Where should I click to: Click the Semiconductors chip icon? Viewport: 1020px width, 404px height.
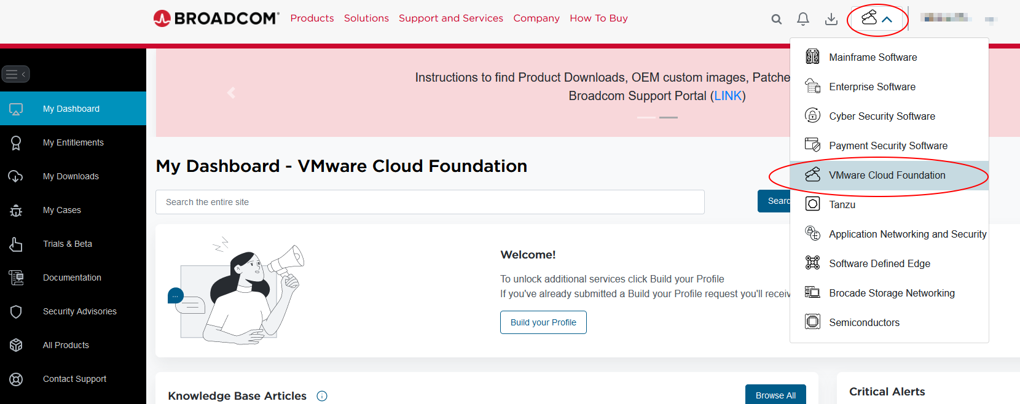tap(812, 322)
